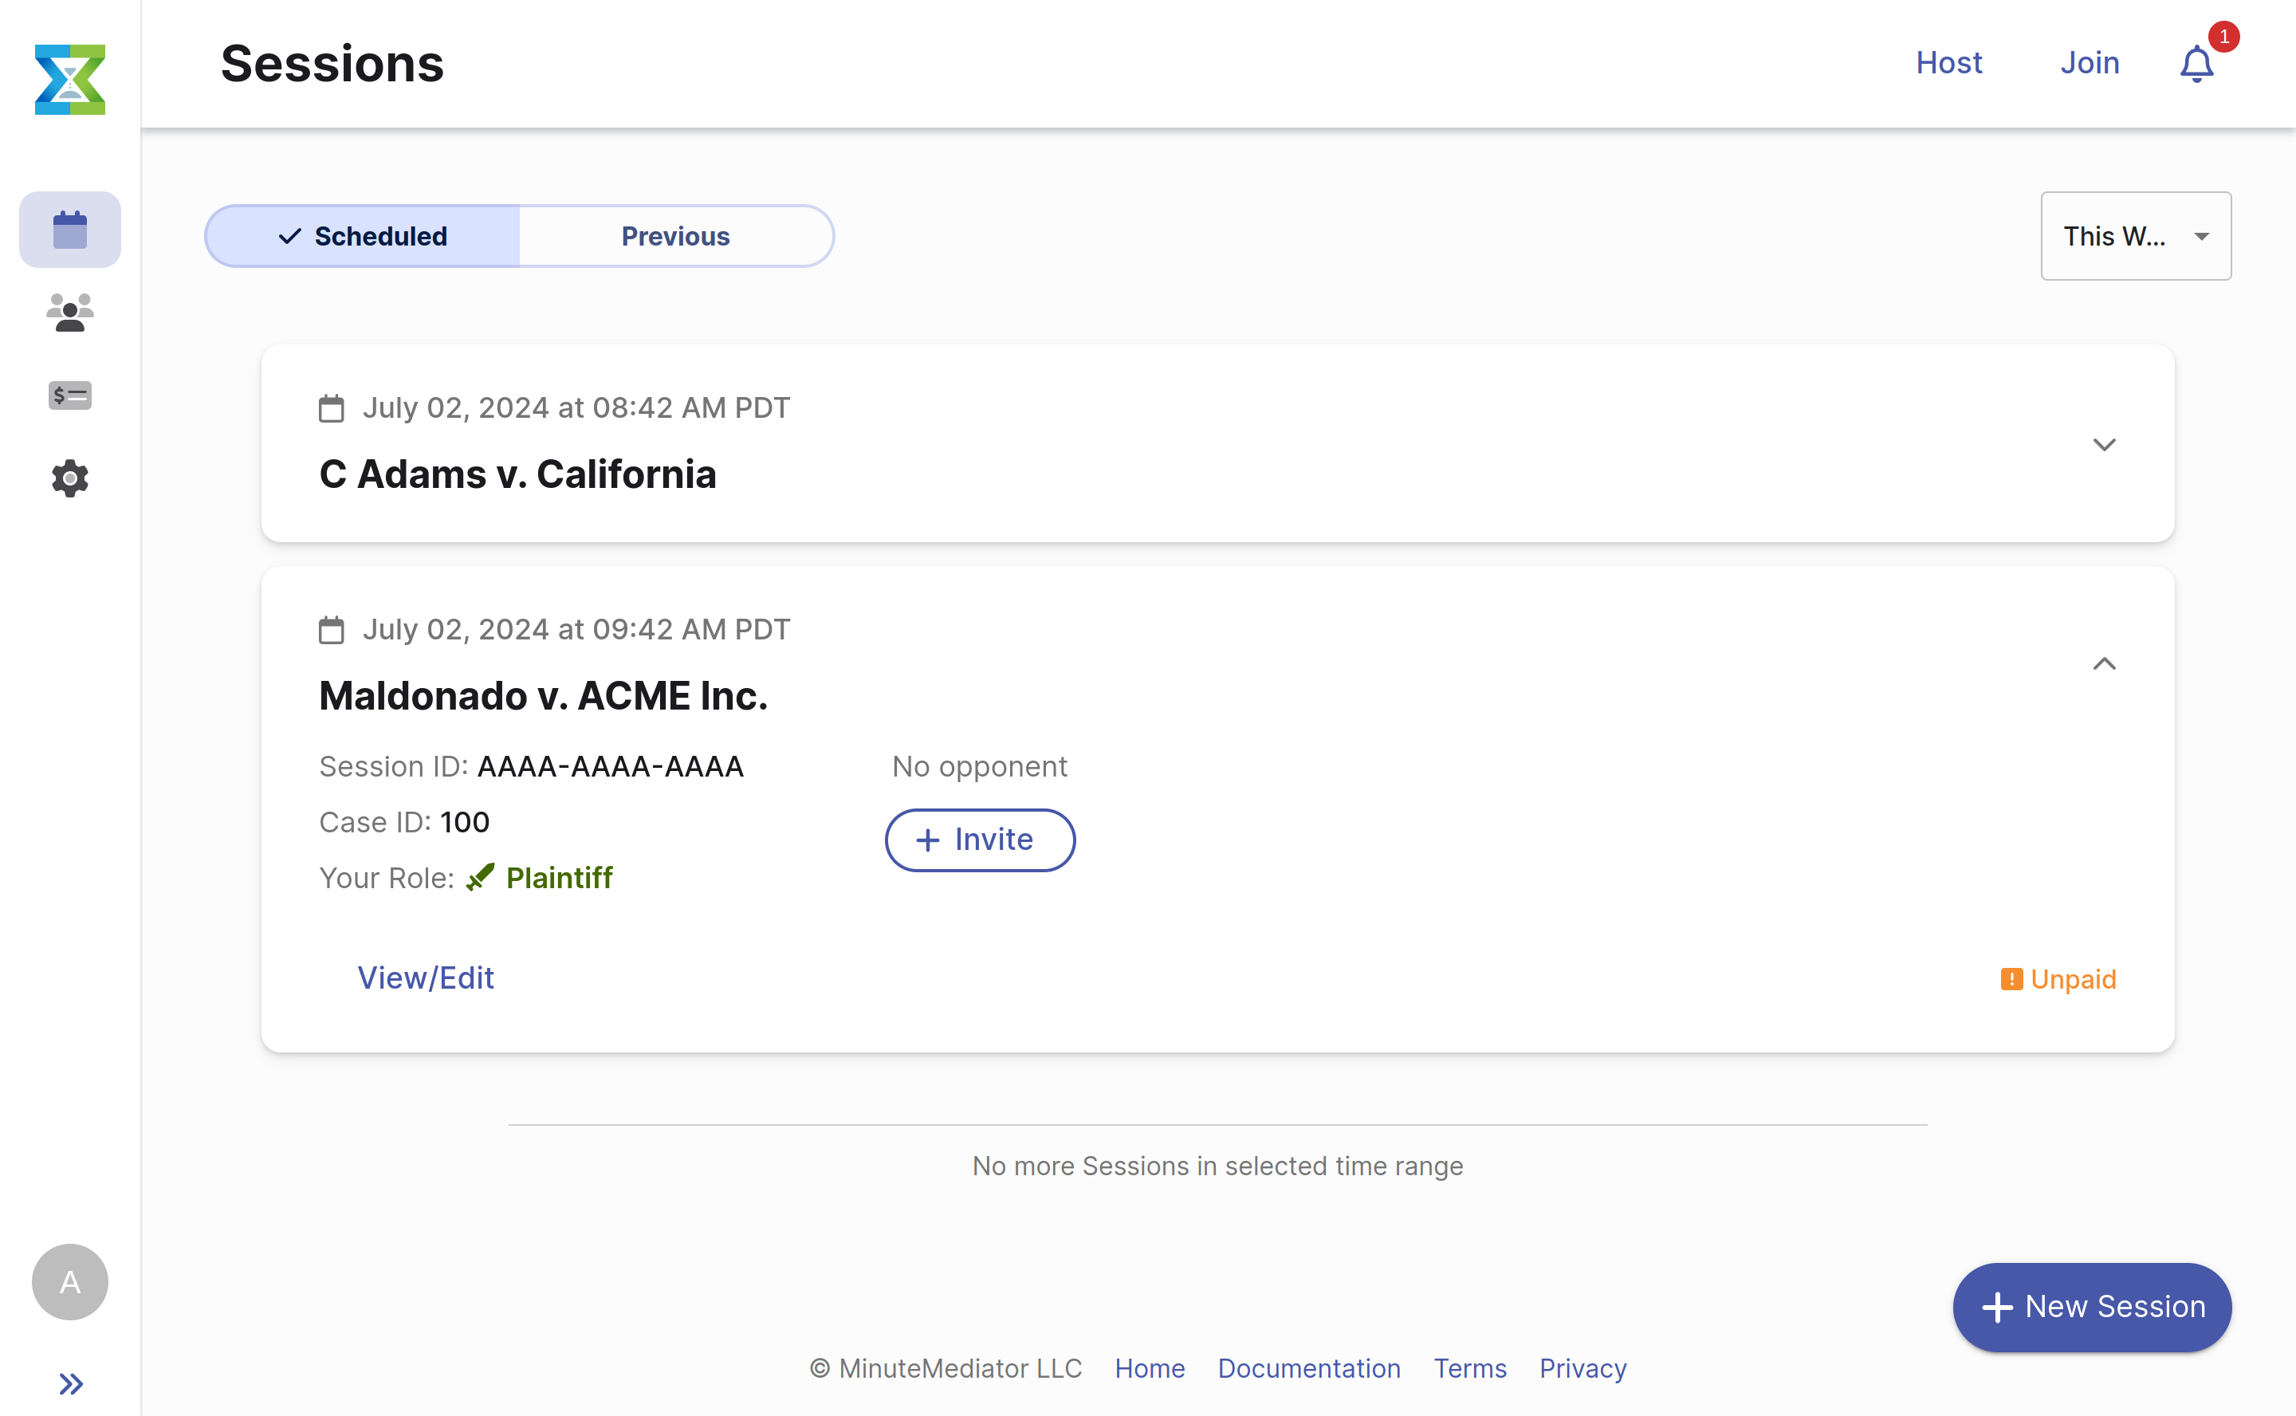The image size is (2296, 1416).
Task: Switch to the Previous sessions view
Action: coord(675,236)
